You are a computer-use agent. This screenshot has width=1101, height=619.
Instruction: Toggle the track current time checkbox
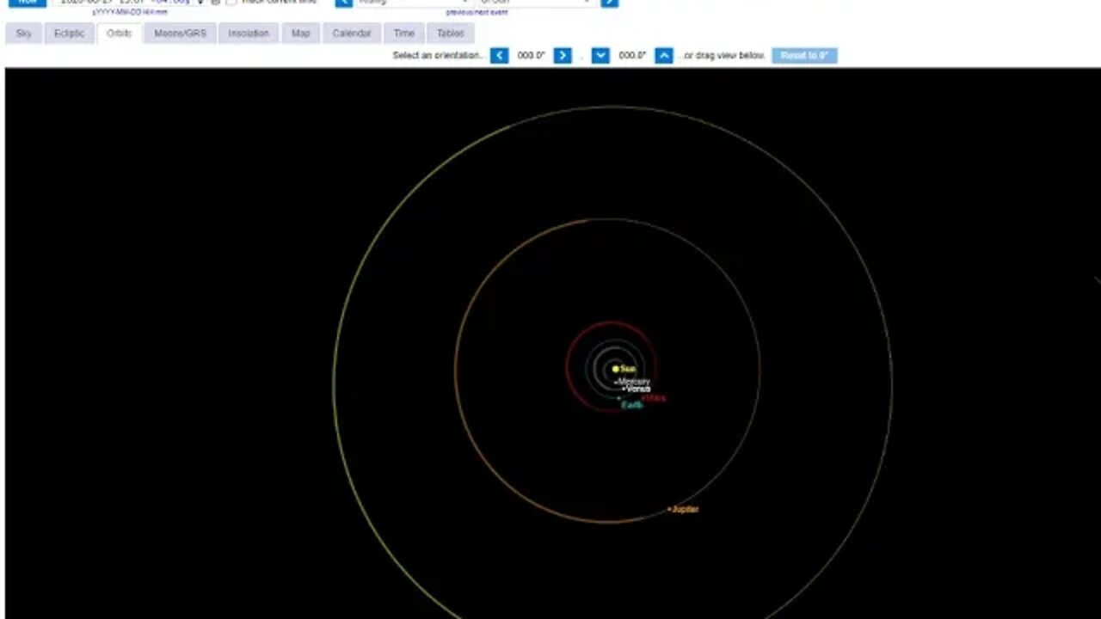[x=231, y=3]
